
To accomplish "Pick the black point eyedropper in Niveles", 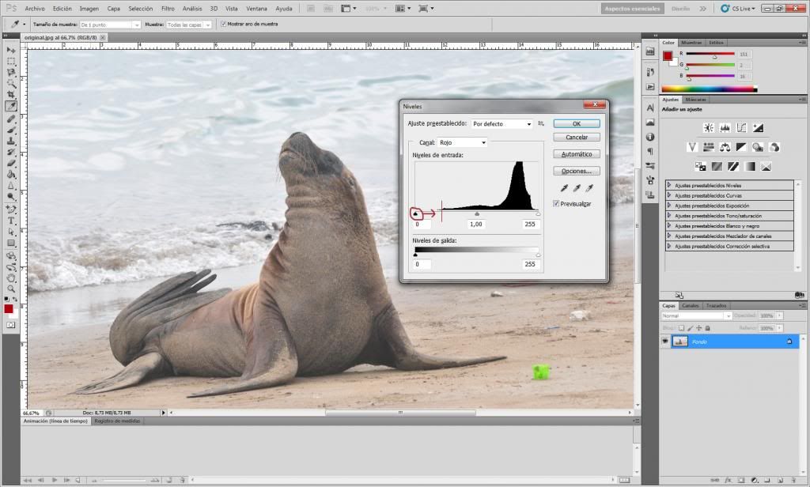I will click(x=564, y=188).
